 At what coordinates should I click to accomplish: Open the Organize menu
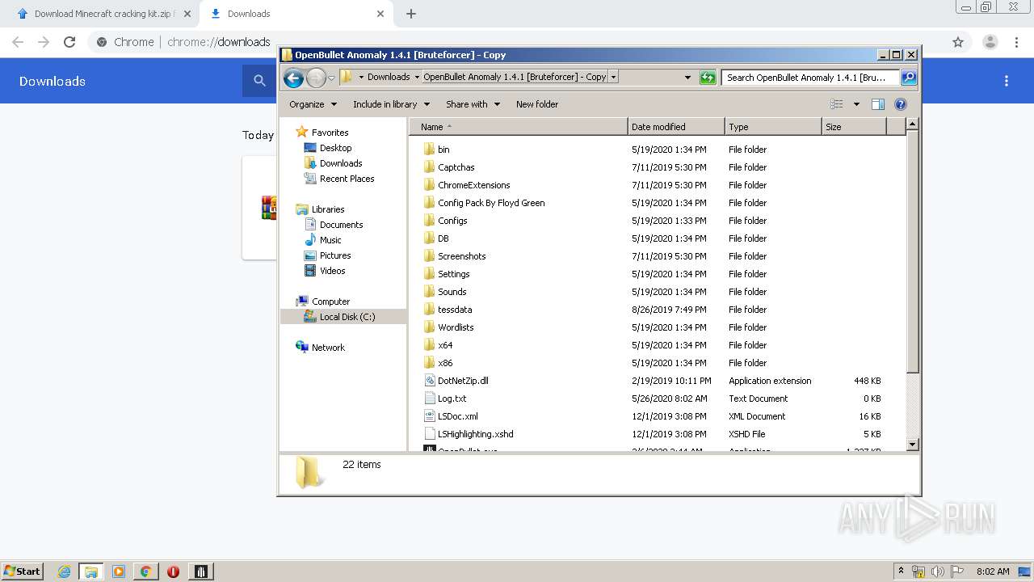[x=313, y=104]
